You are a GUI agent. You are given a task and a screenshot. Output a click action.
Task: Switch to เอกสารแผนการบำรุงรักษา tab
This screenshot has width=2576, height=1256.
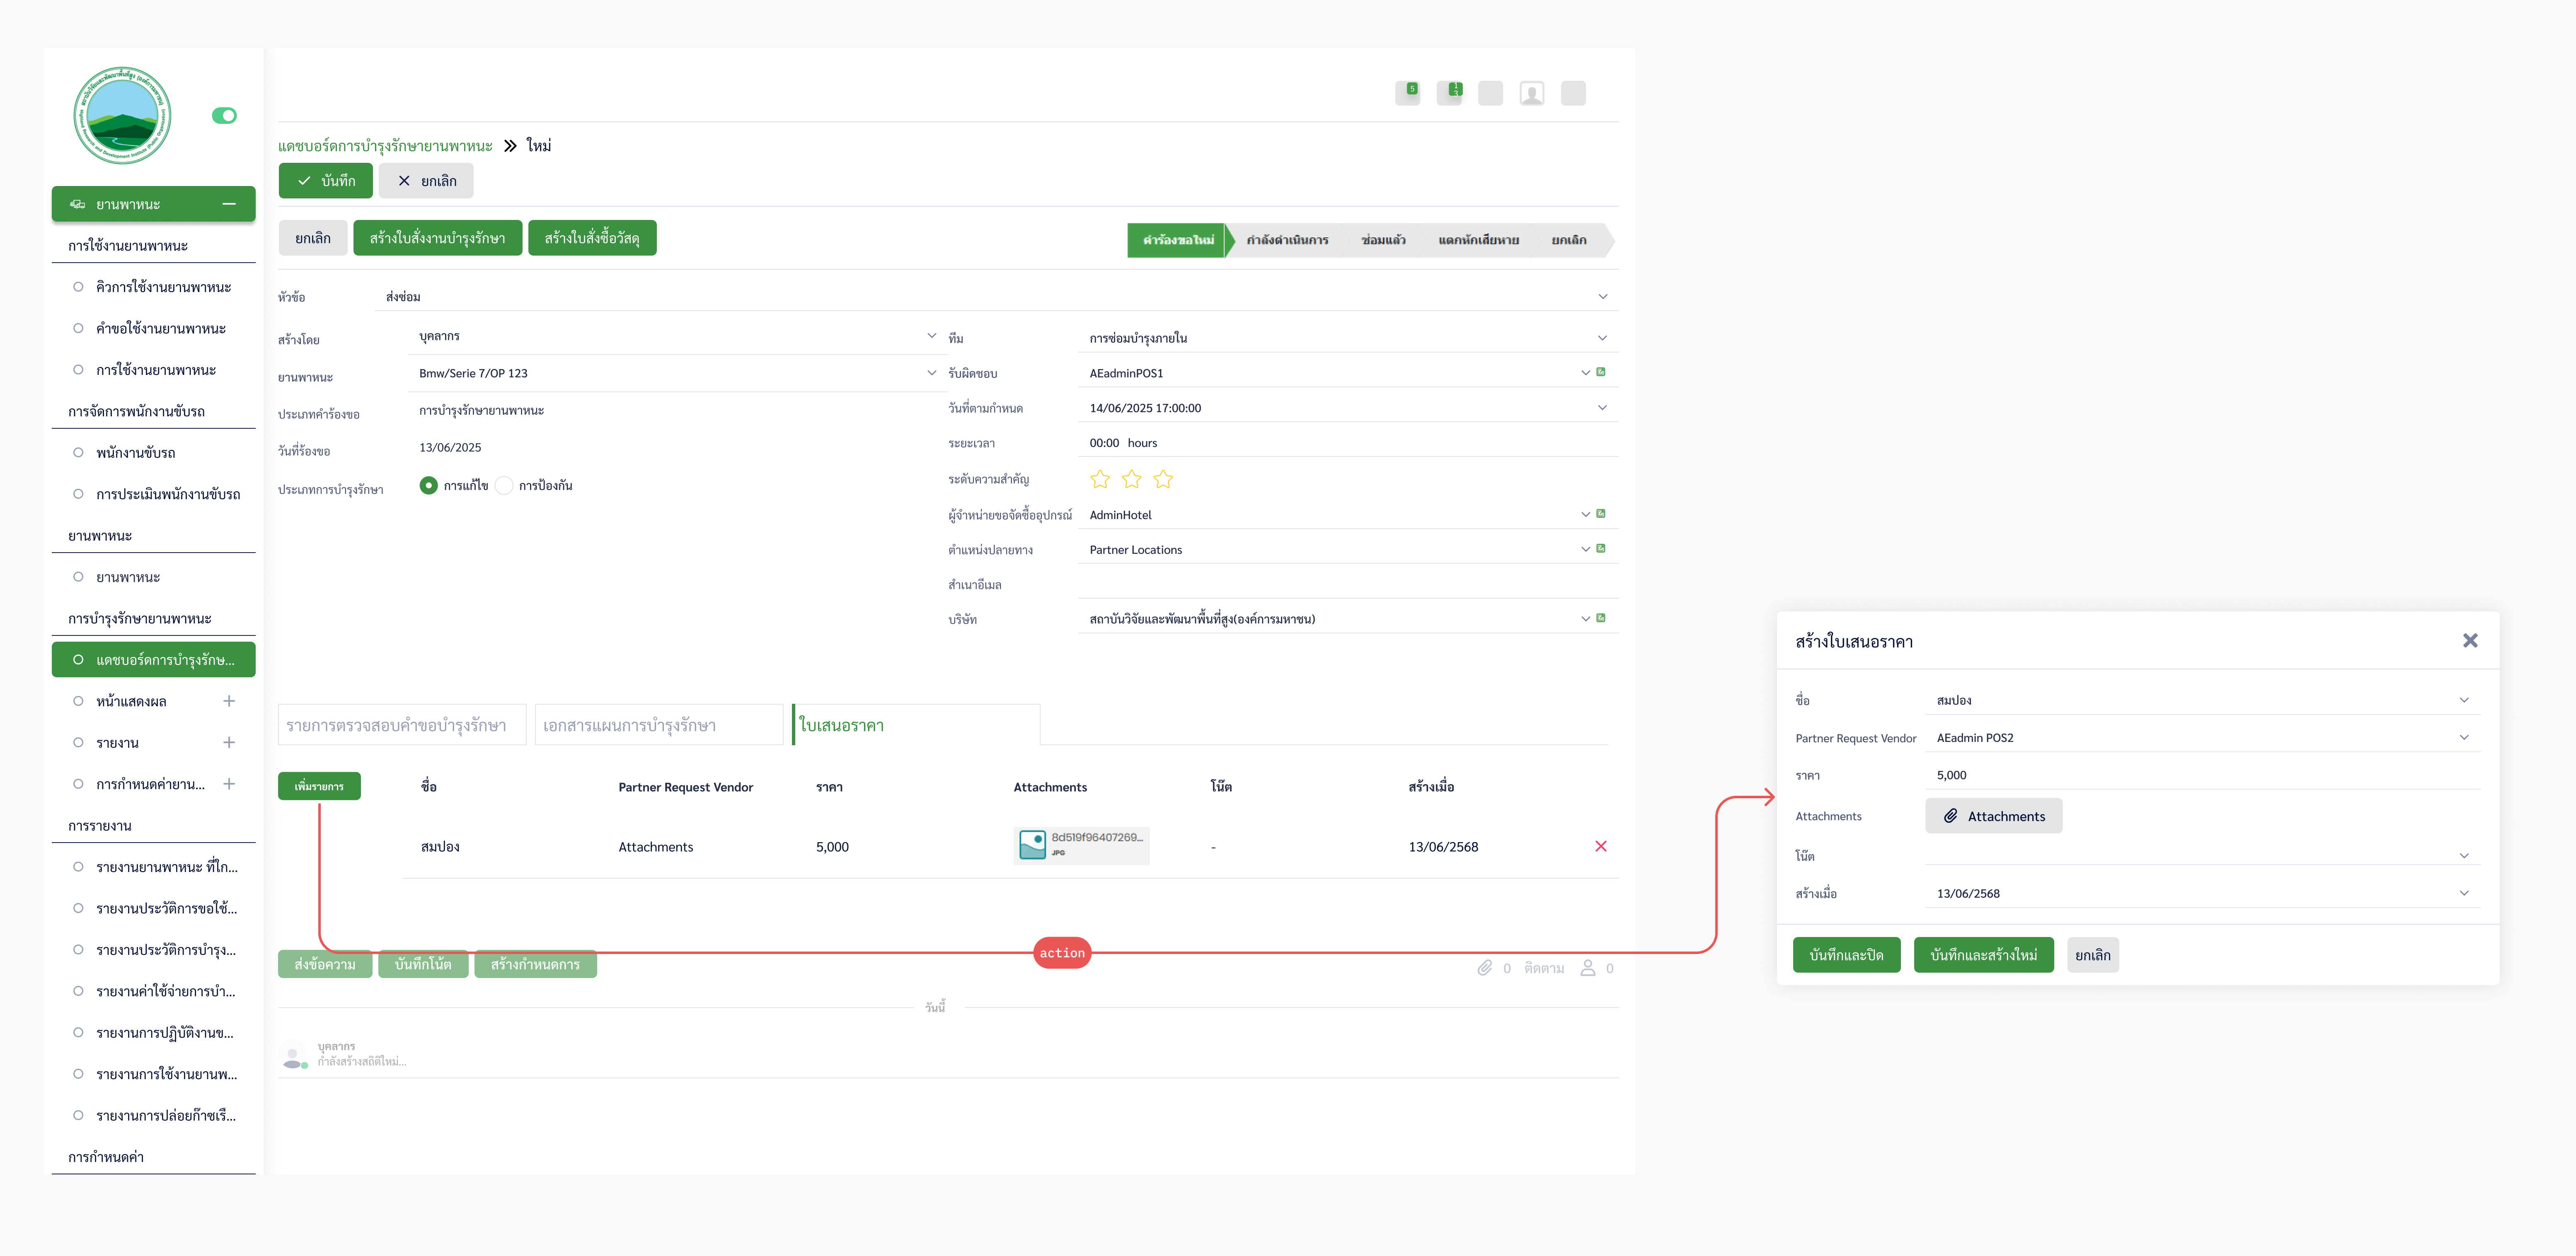point(658,725)
